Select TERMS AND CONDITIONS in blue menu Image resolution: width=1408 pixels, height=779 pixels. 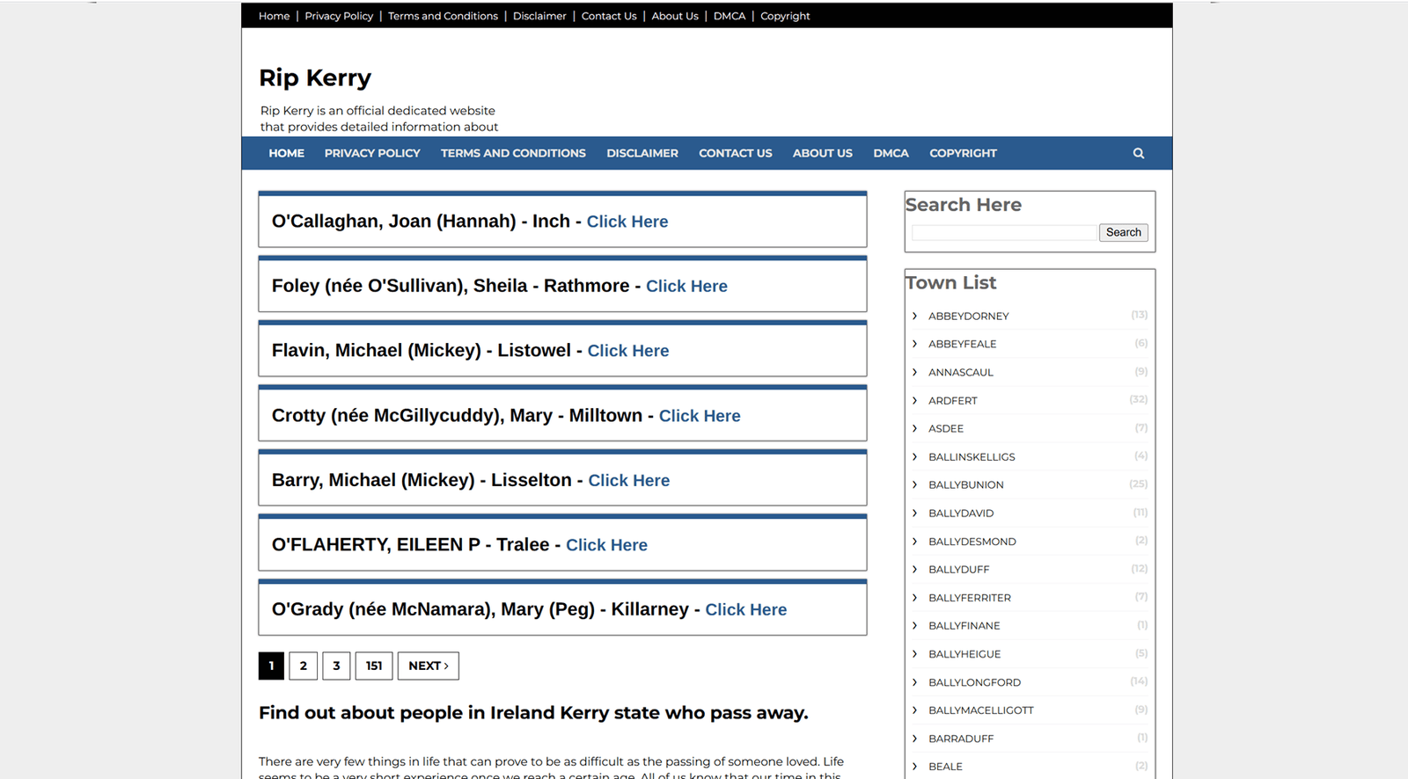coord(513,153)
